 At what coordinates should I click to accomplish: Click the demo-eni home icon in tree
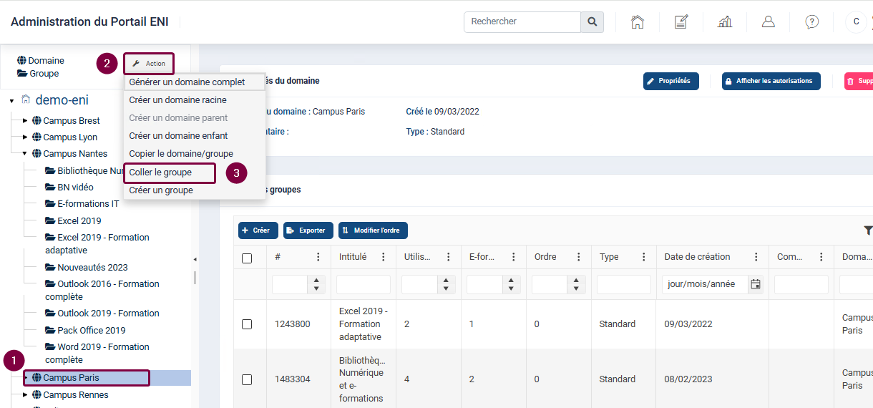[x=26, y=99]
